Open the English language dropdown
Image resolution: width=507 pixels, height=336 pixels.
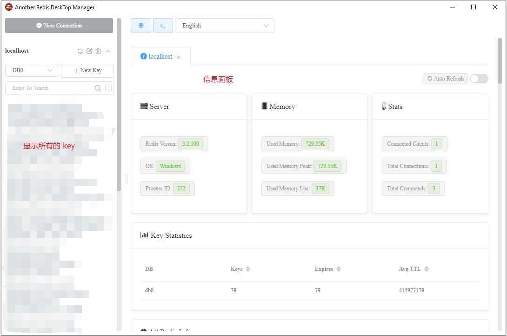pos(225,26)
